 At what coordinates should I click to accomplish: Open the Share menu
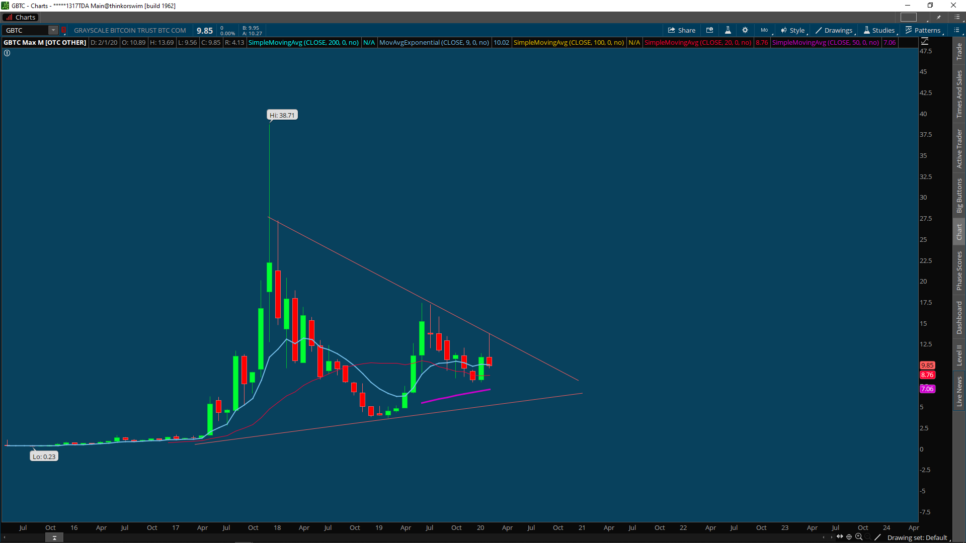[x=681, y=30]
